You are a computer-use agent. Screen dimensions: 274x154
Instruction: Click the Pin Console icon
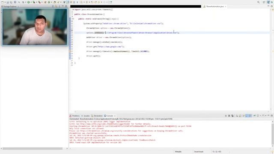[x=254, y=115]
